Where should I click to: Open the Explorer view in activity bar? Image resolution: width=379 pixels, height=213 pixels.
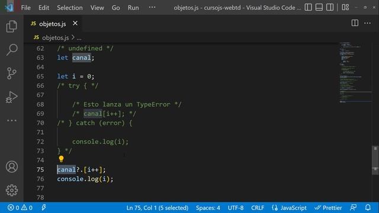point(12,26)
